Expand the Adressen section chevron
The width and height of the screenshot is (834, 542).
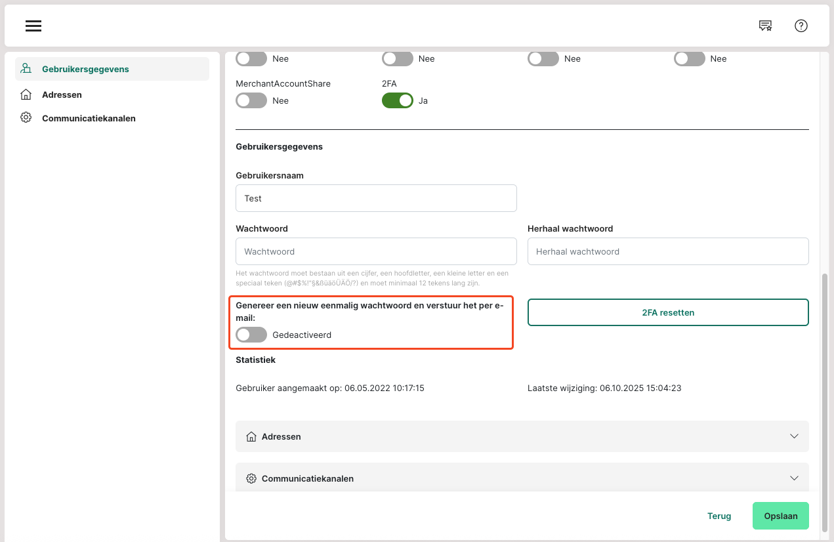point(794,436)
